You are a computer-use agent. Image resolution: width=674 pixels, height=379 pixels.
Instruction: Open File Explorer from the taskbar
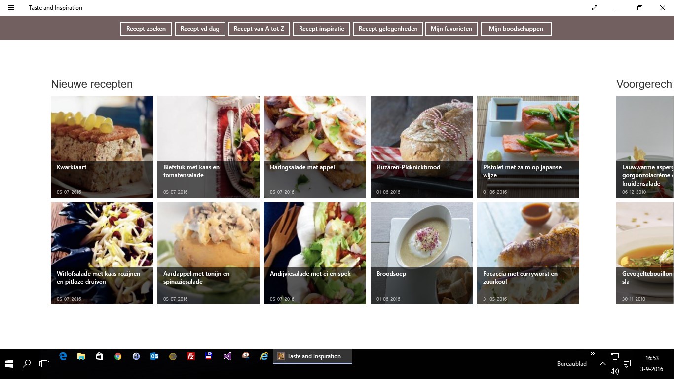(x=81, y=356)
